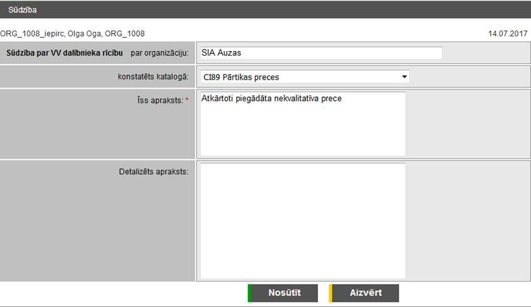Click the red required-field asterisk
This screenshot has width=531, height=307.
pos(187,100)
